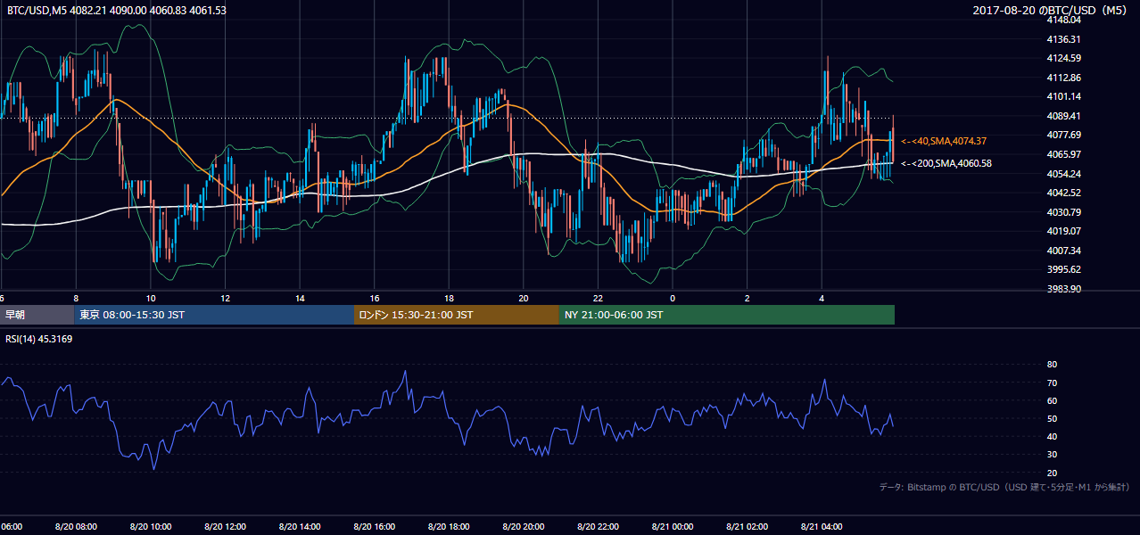The image size is (1140, 535).
Task: Click the 8/20 14:00 time axis label
Action: tap(300, 527)
